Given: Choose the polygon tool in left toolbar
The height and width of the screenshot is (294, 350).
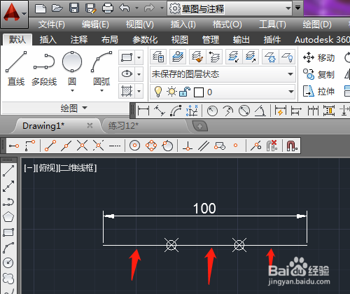Looking at the screenshot, I should click(8, 217).
